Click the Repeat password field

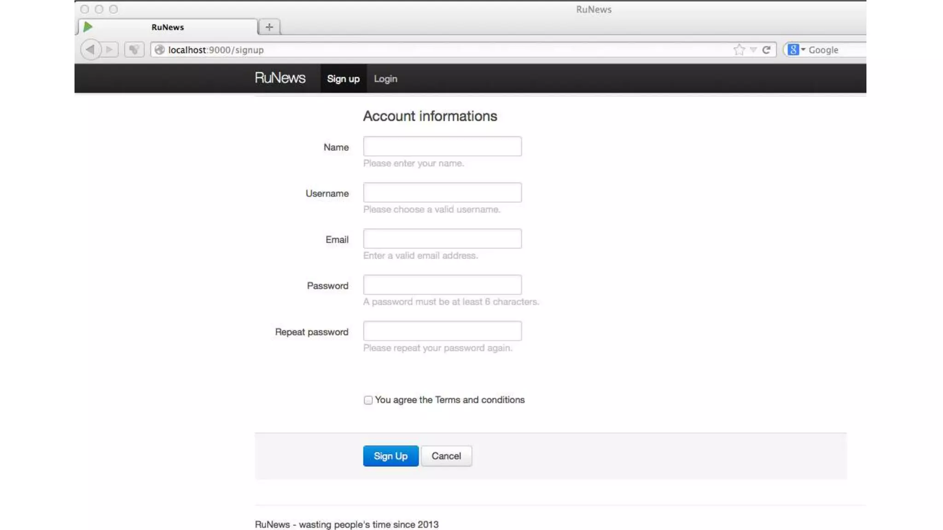(x=442, y=331)
